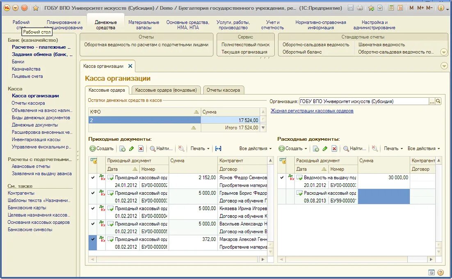Click Найти... button in Расходные документы
The width and height of the screenshot is (452, 279).
tap(354, 148)
